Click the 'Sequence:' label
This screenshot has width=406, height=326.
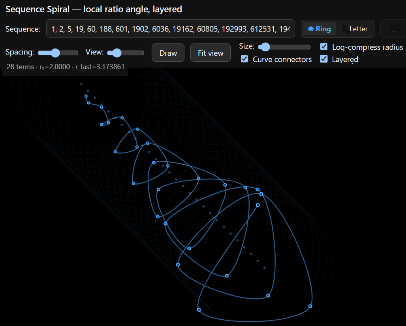pos(23,29)
